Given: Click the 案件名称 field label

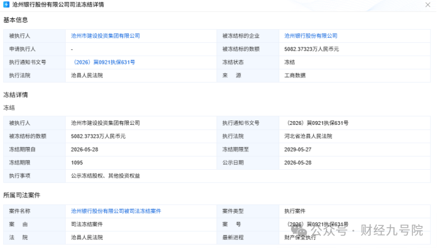Looking at the screenshot, I should coord(20,211).
